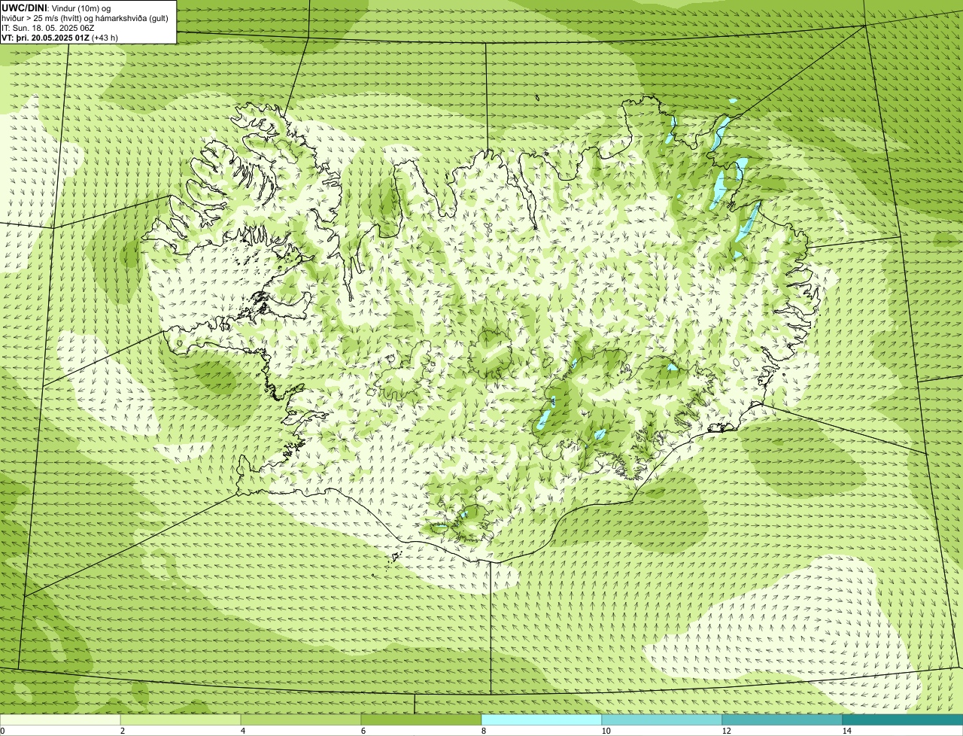
Task: Click the legend tick label '4'
Action: pos(243,731)
